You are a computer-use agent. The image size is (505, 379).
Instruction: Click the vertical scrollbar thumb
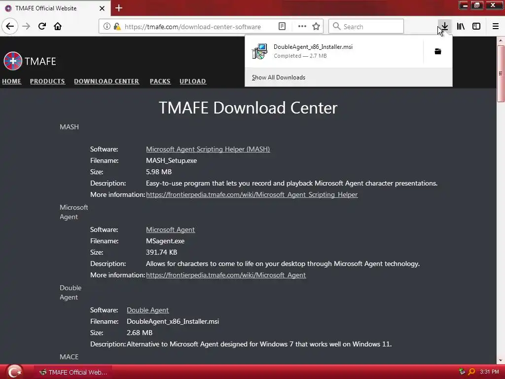click(501, 74)
